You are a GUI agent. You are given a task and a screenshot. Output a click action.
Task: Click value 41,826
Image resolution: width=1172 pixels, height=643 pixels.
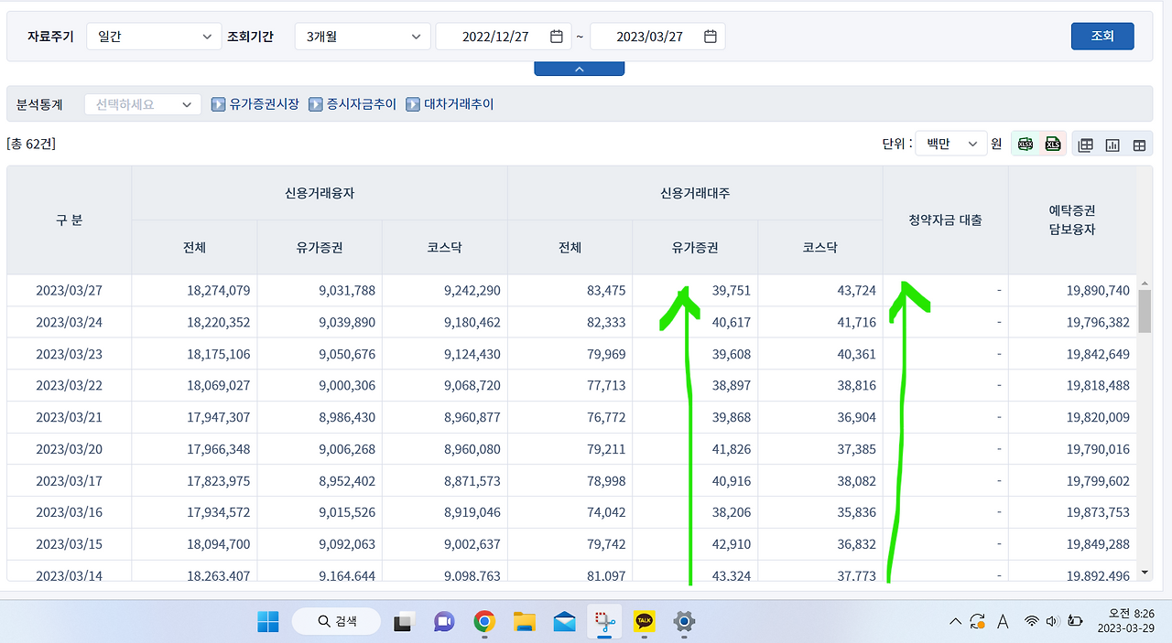(x=731, y=449)
